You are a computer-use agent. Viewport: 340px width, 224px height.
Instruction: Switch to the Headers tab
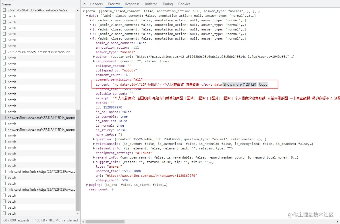(96, 4)
